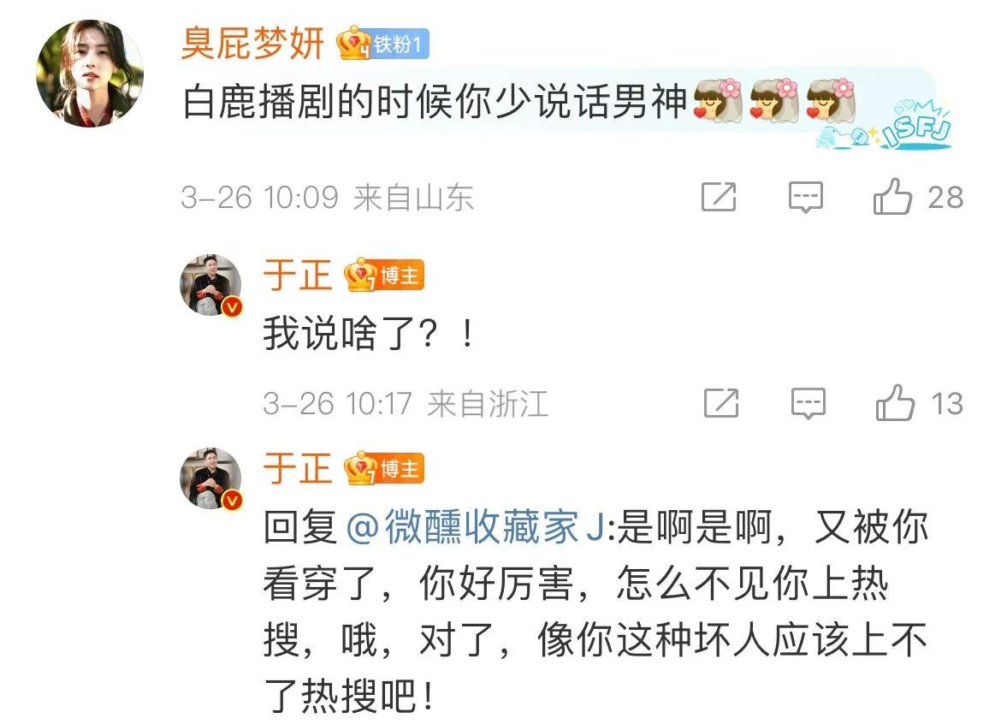Tap the reply text 我说啥了？！
This screenshot has width=1001, height=724.
[369, 333]
